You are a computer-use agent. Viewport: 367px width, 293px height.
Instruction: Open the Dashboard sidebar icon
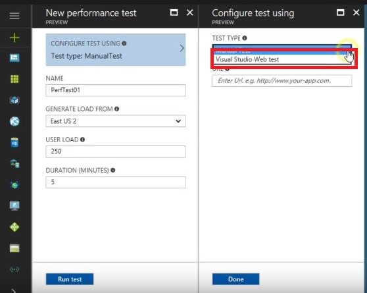(x=14, y=58)
